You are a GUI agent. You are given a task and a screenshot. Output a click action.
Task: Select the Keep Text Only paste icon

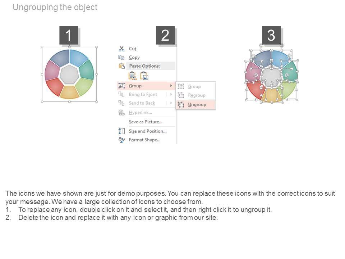(132, 76)
